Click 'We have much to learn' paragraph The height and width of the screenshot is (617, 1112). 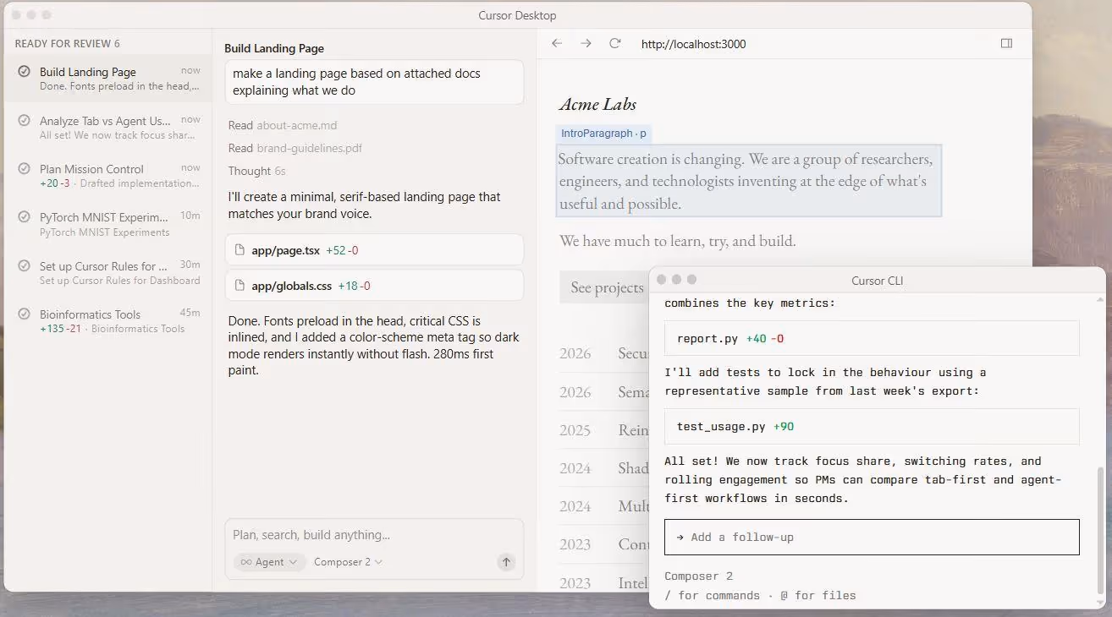[678, 241]
